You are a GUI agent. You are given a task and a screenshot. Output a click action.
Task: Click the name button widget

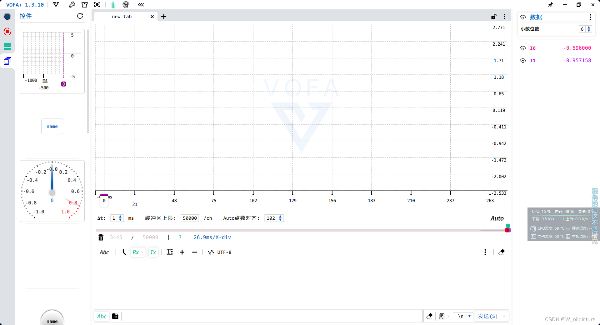[x=52, y=126]
